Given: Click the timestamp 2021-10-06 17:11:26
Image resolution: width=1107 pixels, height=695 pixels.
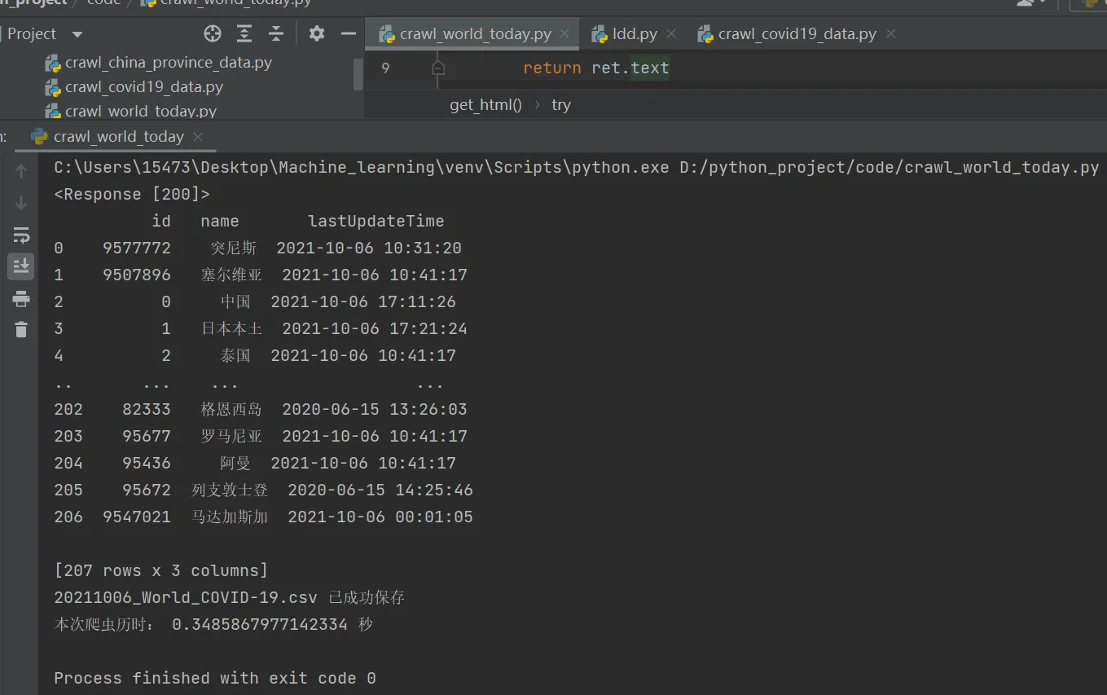Looking at the screenshot, I should [363, 302].
